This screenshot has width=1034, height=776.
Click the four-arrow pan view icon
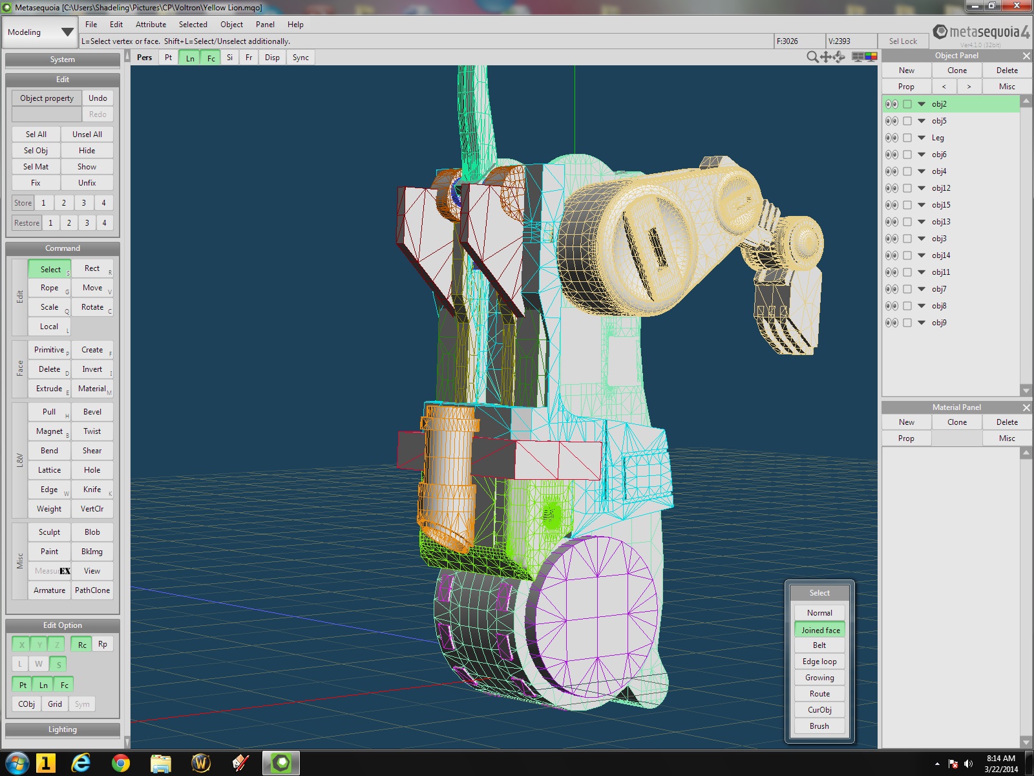point(826,57)
